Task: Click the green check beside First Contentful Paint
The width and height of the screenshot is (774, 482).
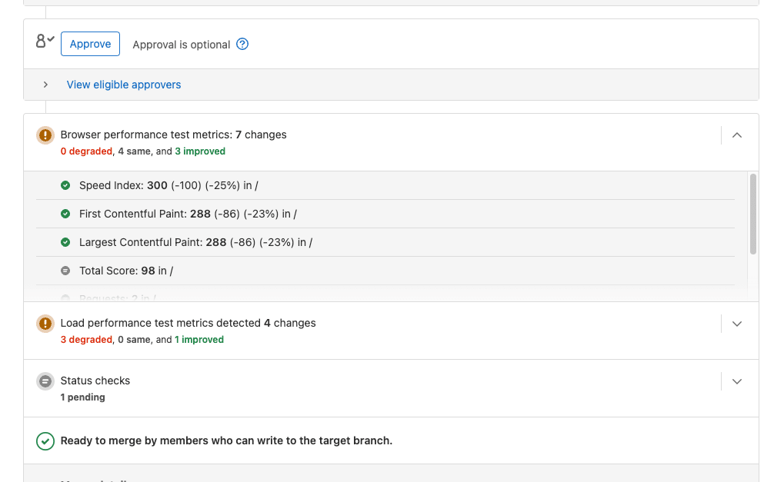Action: [65, 213]
